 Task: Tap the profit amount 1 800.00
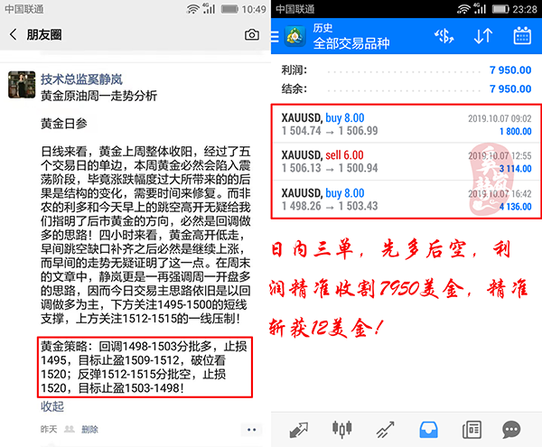coord(516,131)
